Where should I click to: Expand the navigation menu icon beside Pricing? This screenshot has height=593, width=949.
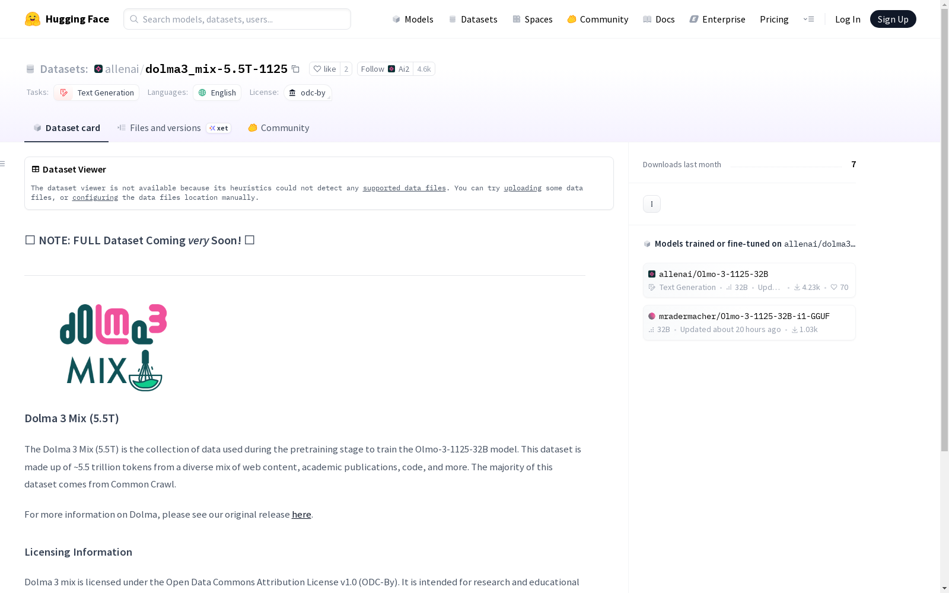tap(808, 19)
